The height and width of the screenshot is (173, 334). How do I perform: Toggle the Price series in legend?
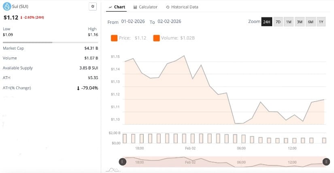(114, 38)
